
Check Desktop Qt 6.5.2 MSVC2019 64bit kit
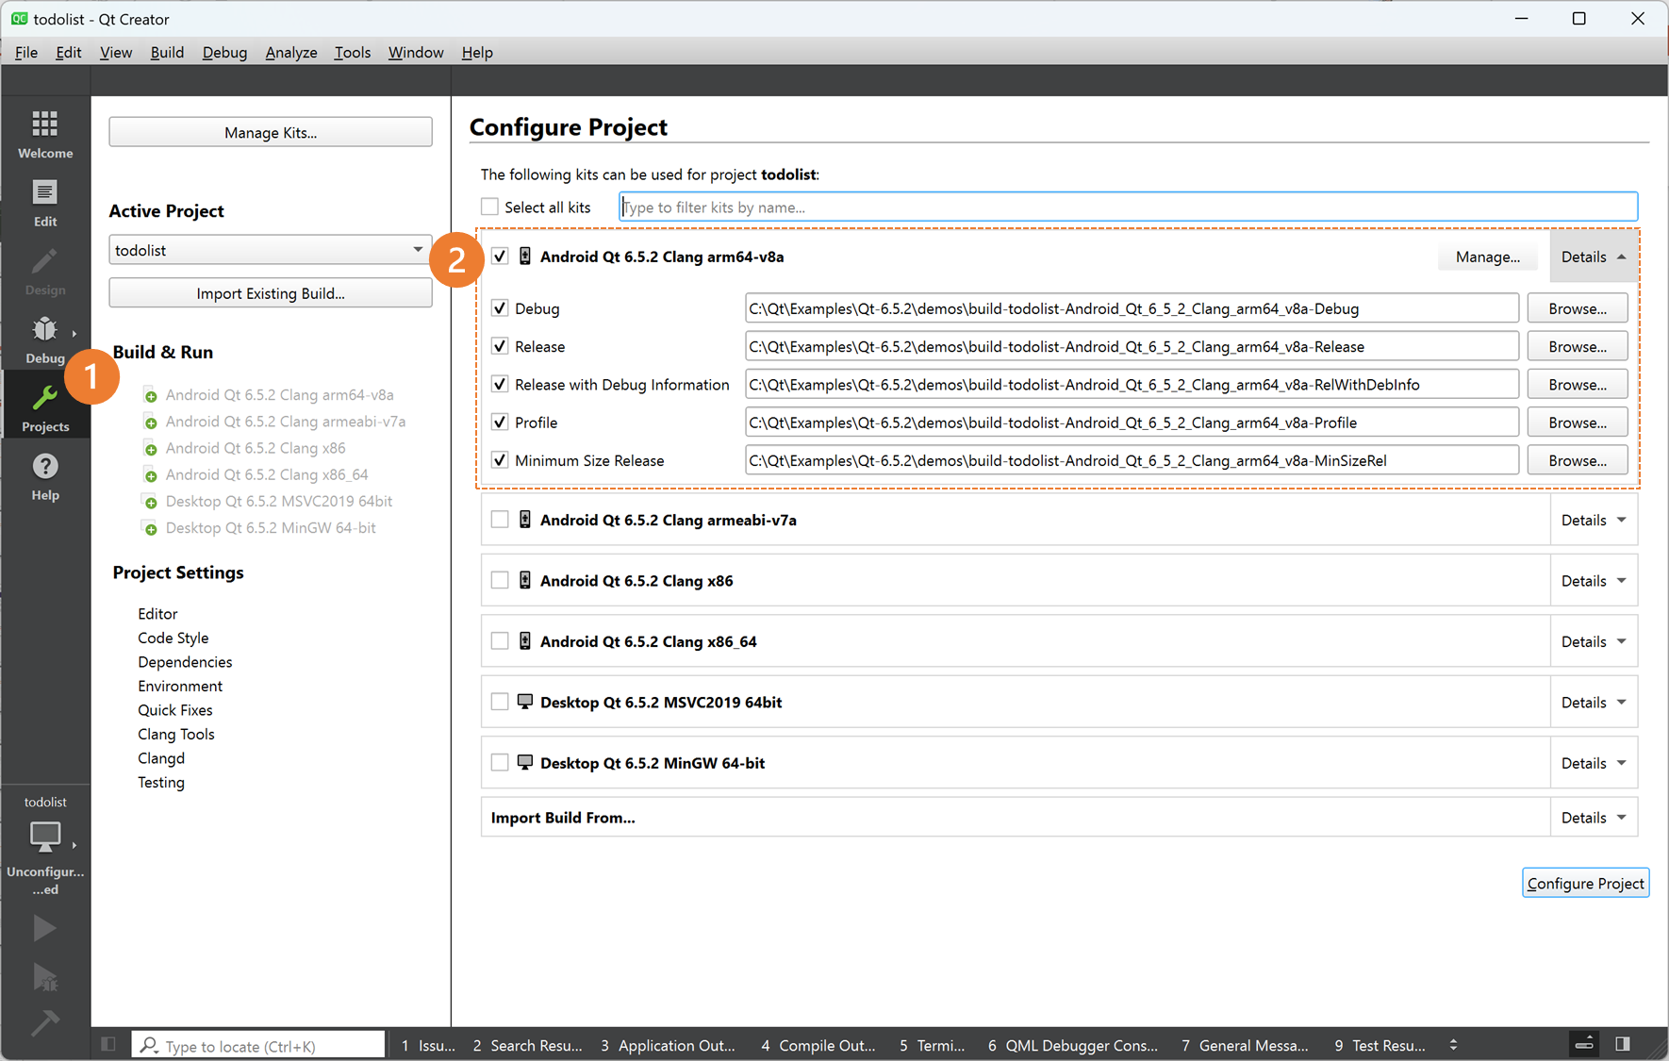pos(500,702)
